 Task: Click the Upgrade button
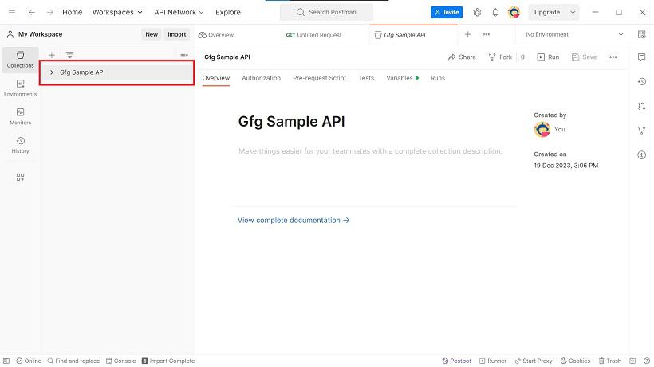pos(547,12)
